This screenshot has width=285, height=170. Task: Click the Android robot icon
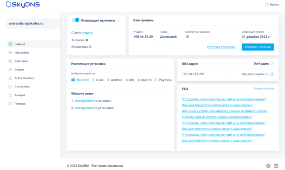pyautogui.click(x=108, y=80)
